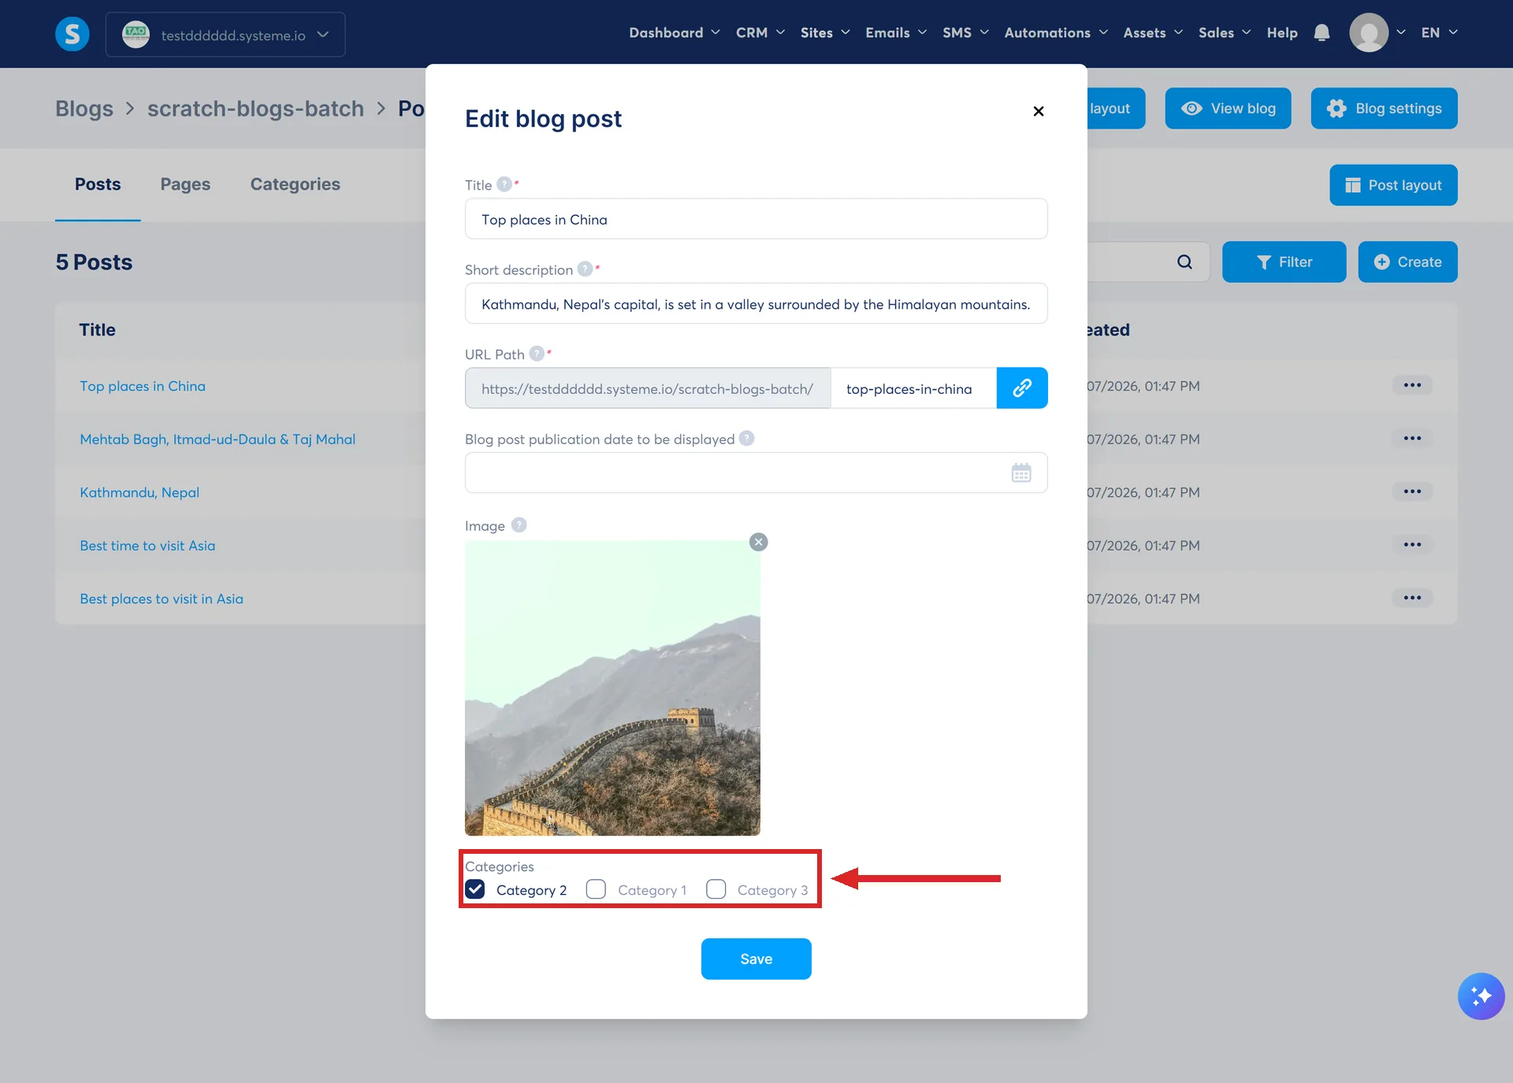
Task: Open the Best places to visit in Asia post
Action: coord(162,599)
